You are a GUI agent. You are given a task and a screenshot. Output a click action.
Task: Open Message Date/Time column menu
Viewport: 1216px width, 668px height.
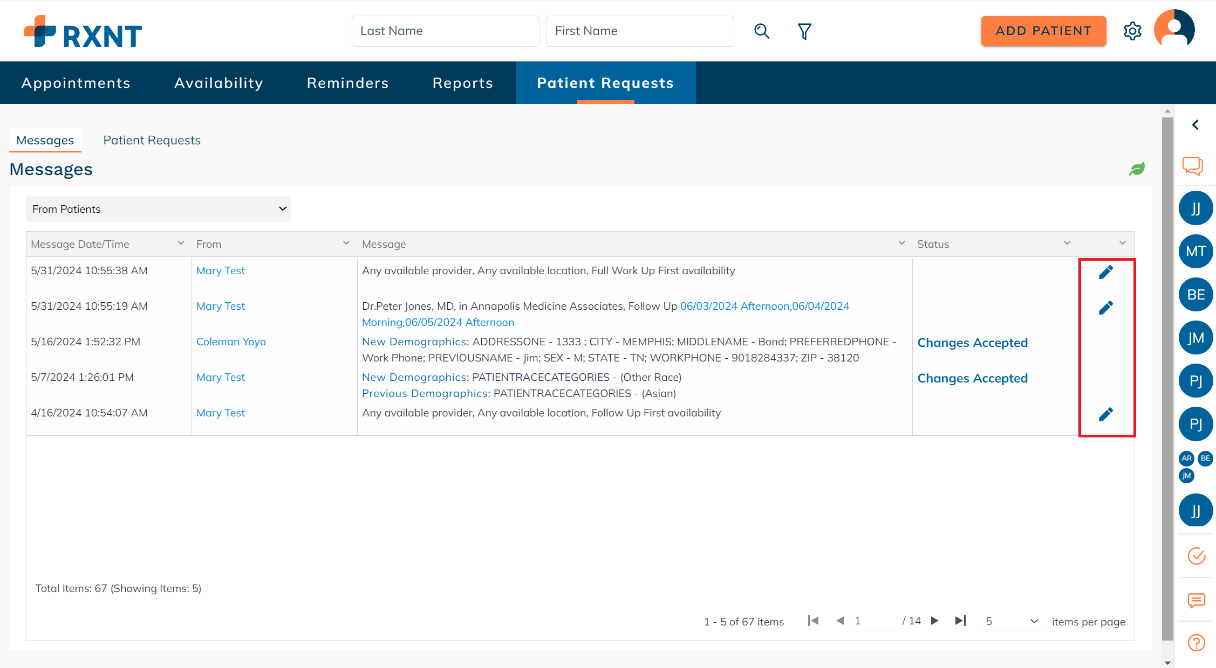coord(181,243)
